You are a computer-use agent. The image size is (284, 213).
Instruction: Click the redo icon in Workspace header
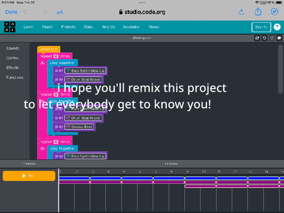[272, 38]
